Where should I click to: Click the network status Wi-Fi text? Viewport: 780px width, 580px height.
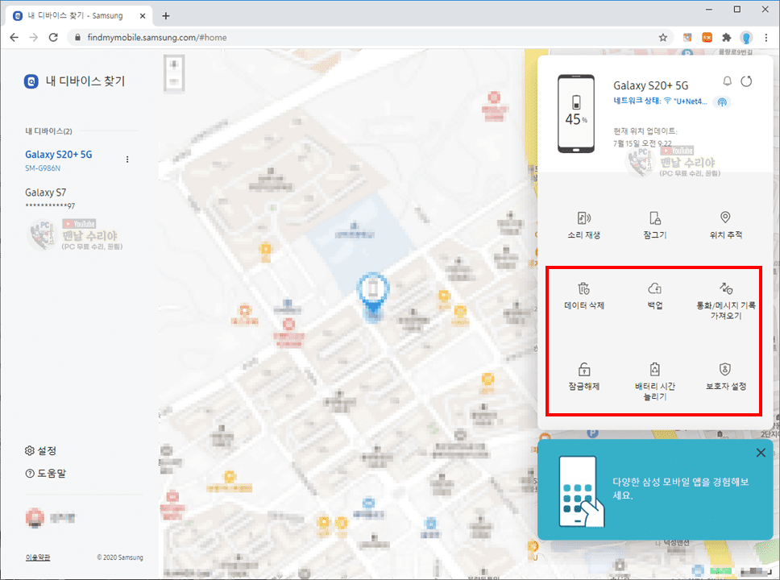click(660, 101)
